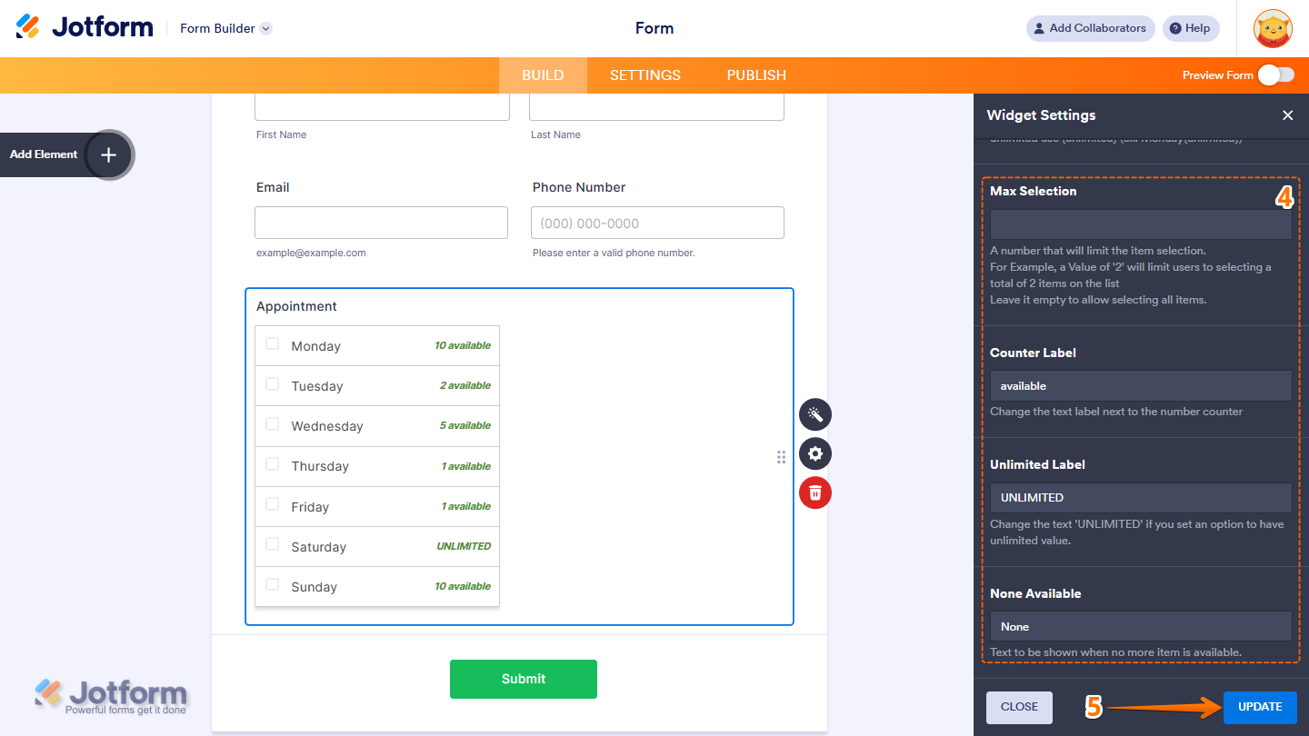Click the Add Element plus icon
The height and width of the screenshot is (736, 1309).
click(108, 154)
